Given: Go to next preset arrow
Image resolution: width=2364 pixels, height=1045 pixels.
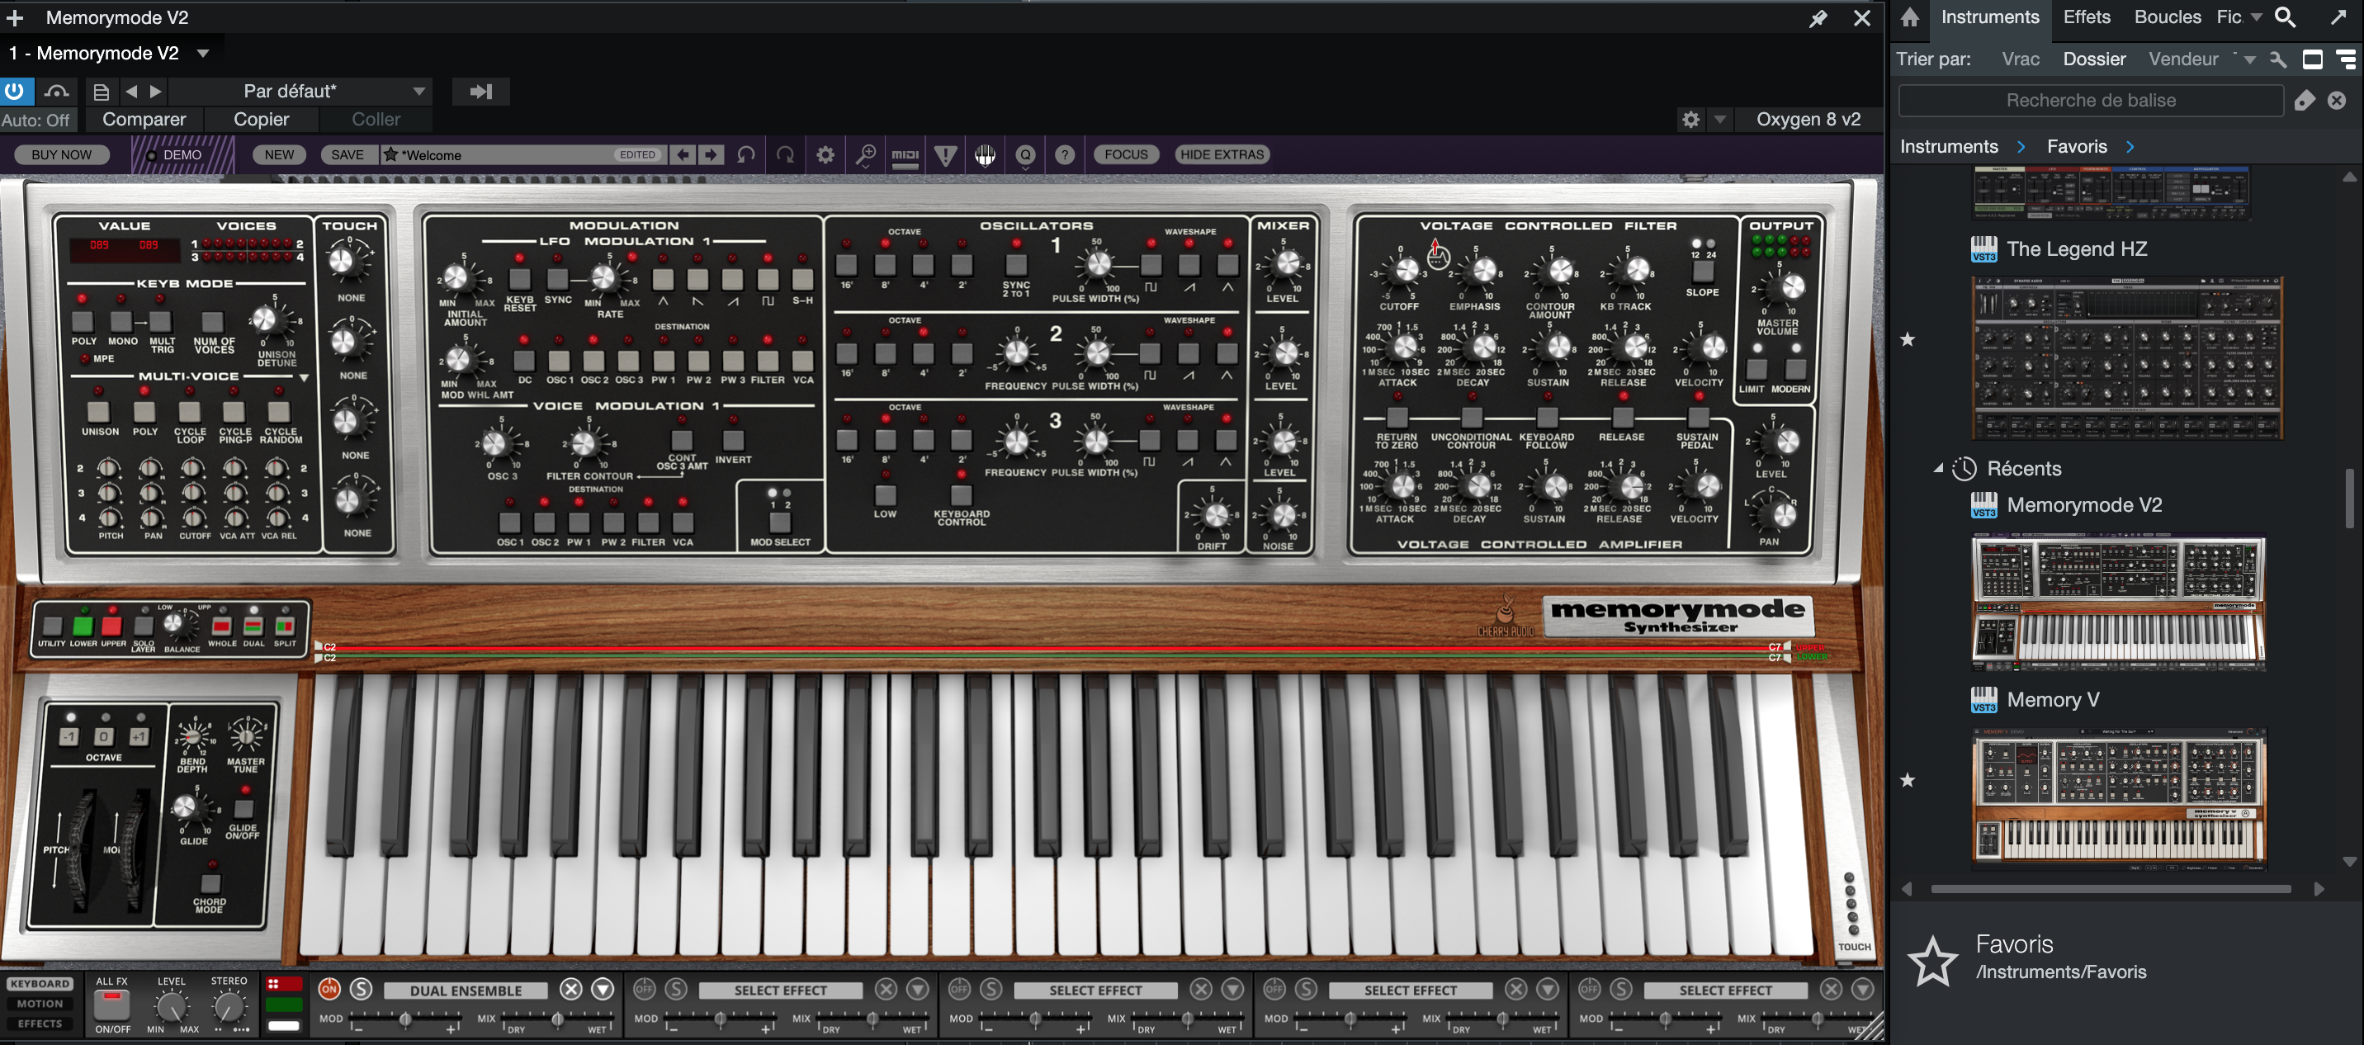Looking at the screenshot, I should tap(711, 154).
